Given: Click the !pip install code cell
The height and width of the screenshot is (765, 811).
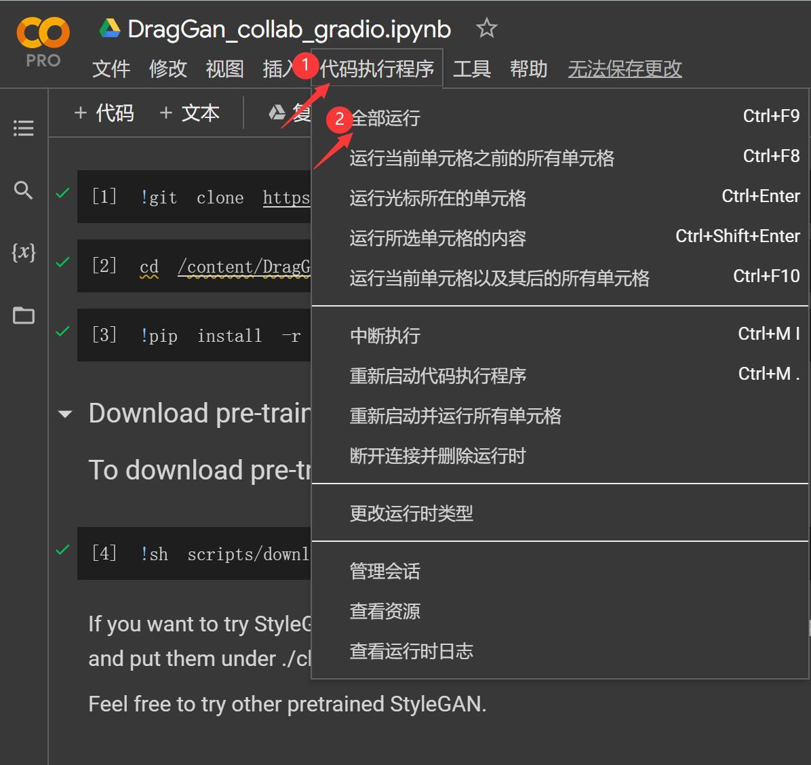Looking at the screenshot, I should coord(194,335).
